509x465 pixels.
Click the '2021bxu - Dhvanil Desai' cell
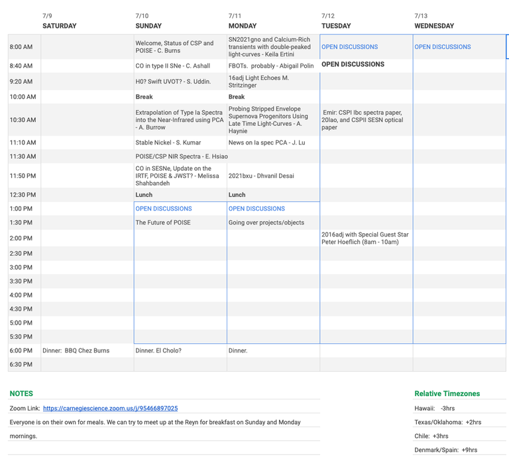(260, 176)
